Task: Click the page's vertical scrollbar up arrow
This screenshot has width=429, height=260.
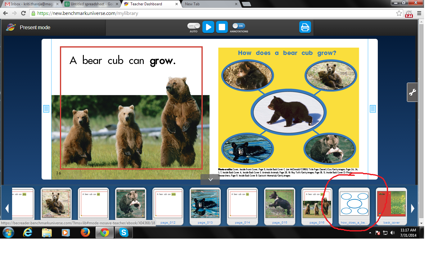Action: point(421,21)
